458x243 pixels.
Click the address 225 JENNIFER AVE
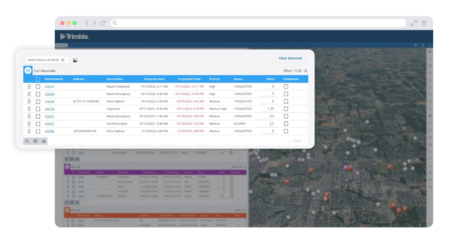click(x=85, y=131)
